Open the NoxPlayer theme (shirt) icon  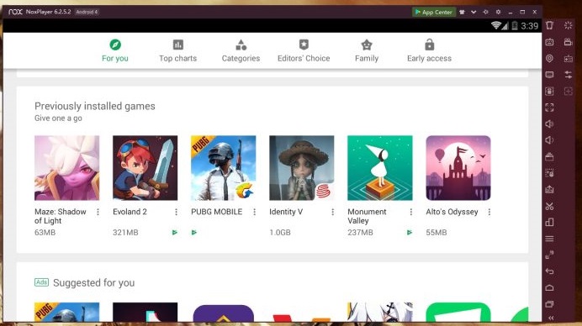(462, 12)
